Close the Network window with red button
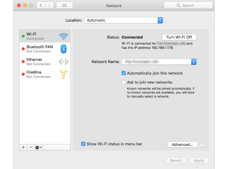226x169 pixels. [19, 5]
